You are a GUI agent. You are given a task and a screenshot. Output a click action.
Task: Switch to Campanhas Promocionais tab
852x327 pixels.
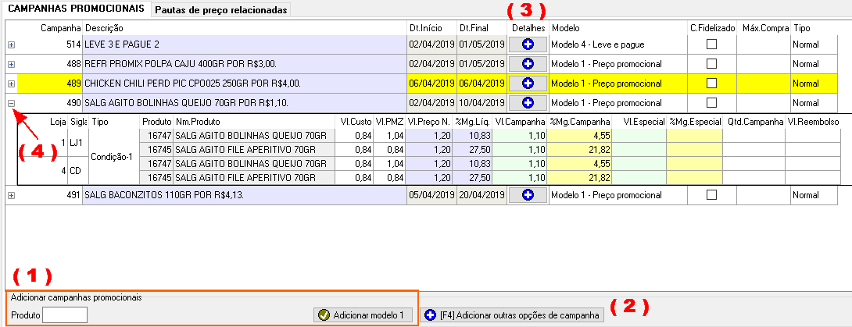[x=77, y=9]
